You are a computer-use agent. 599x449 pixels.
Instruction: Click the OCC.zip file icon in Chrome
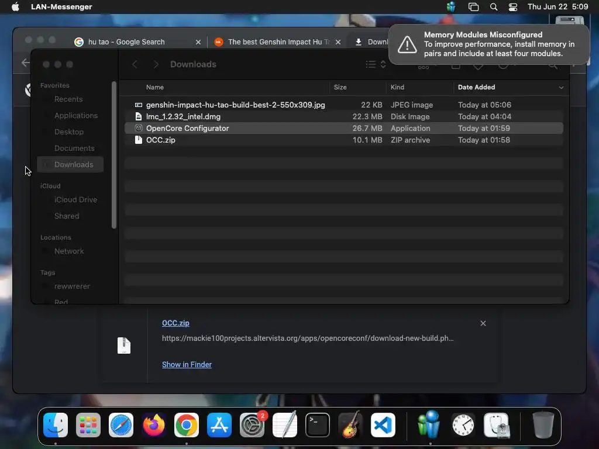(124, 346)
